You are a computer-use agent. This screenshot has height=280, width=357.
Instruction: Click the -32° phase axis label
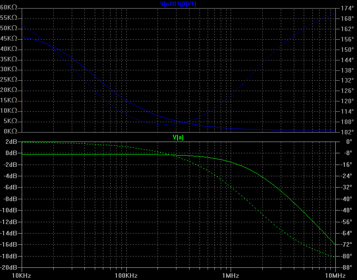347,187
